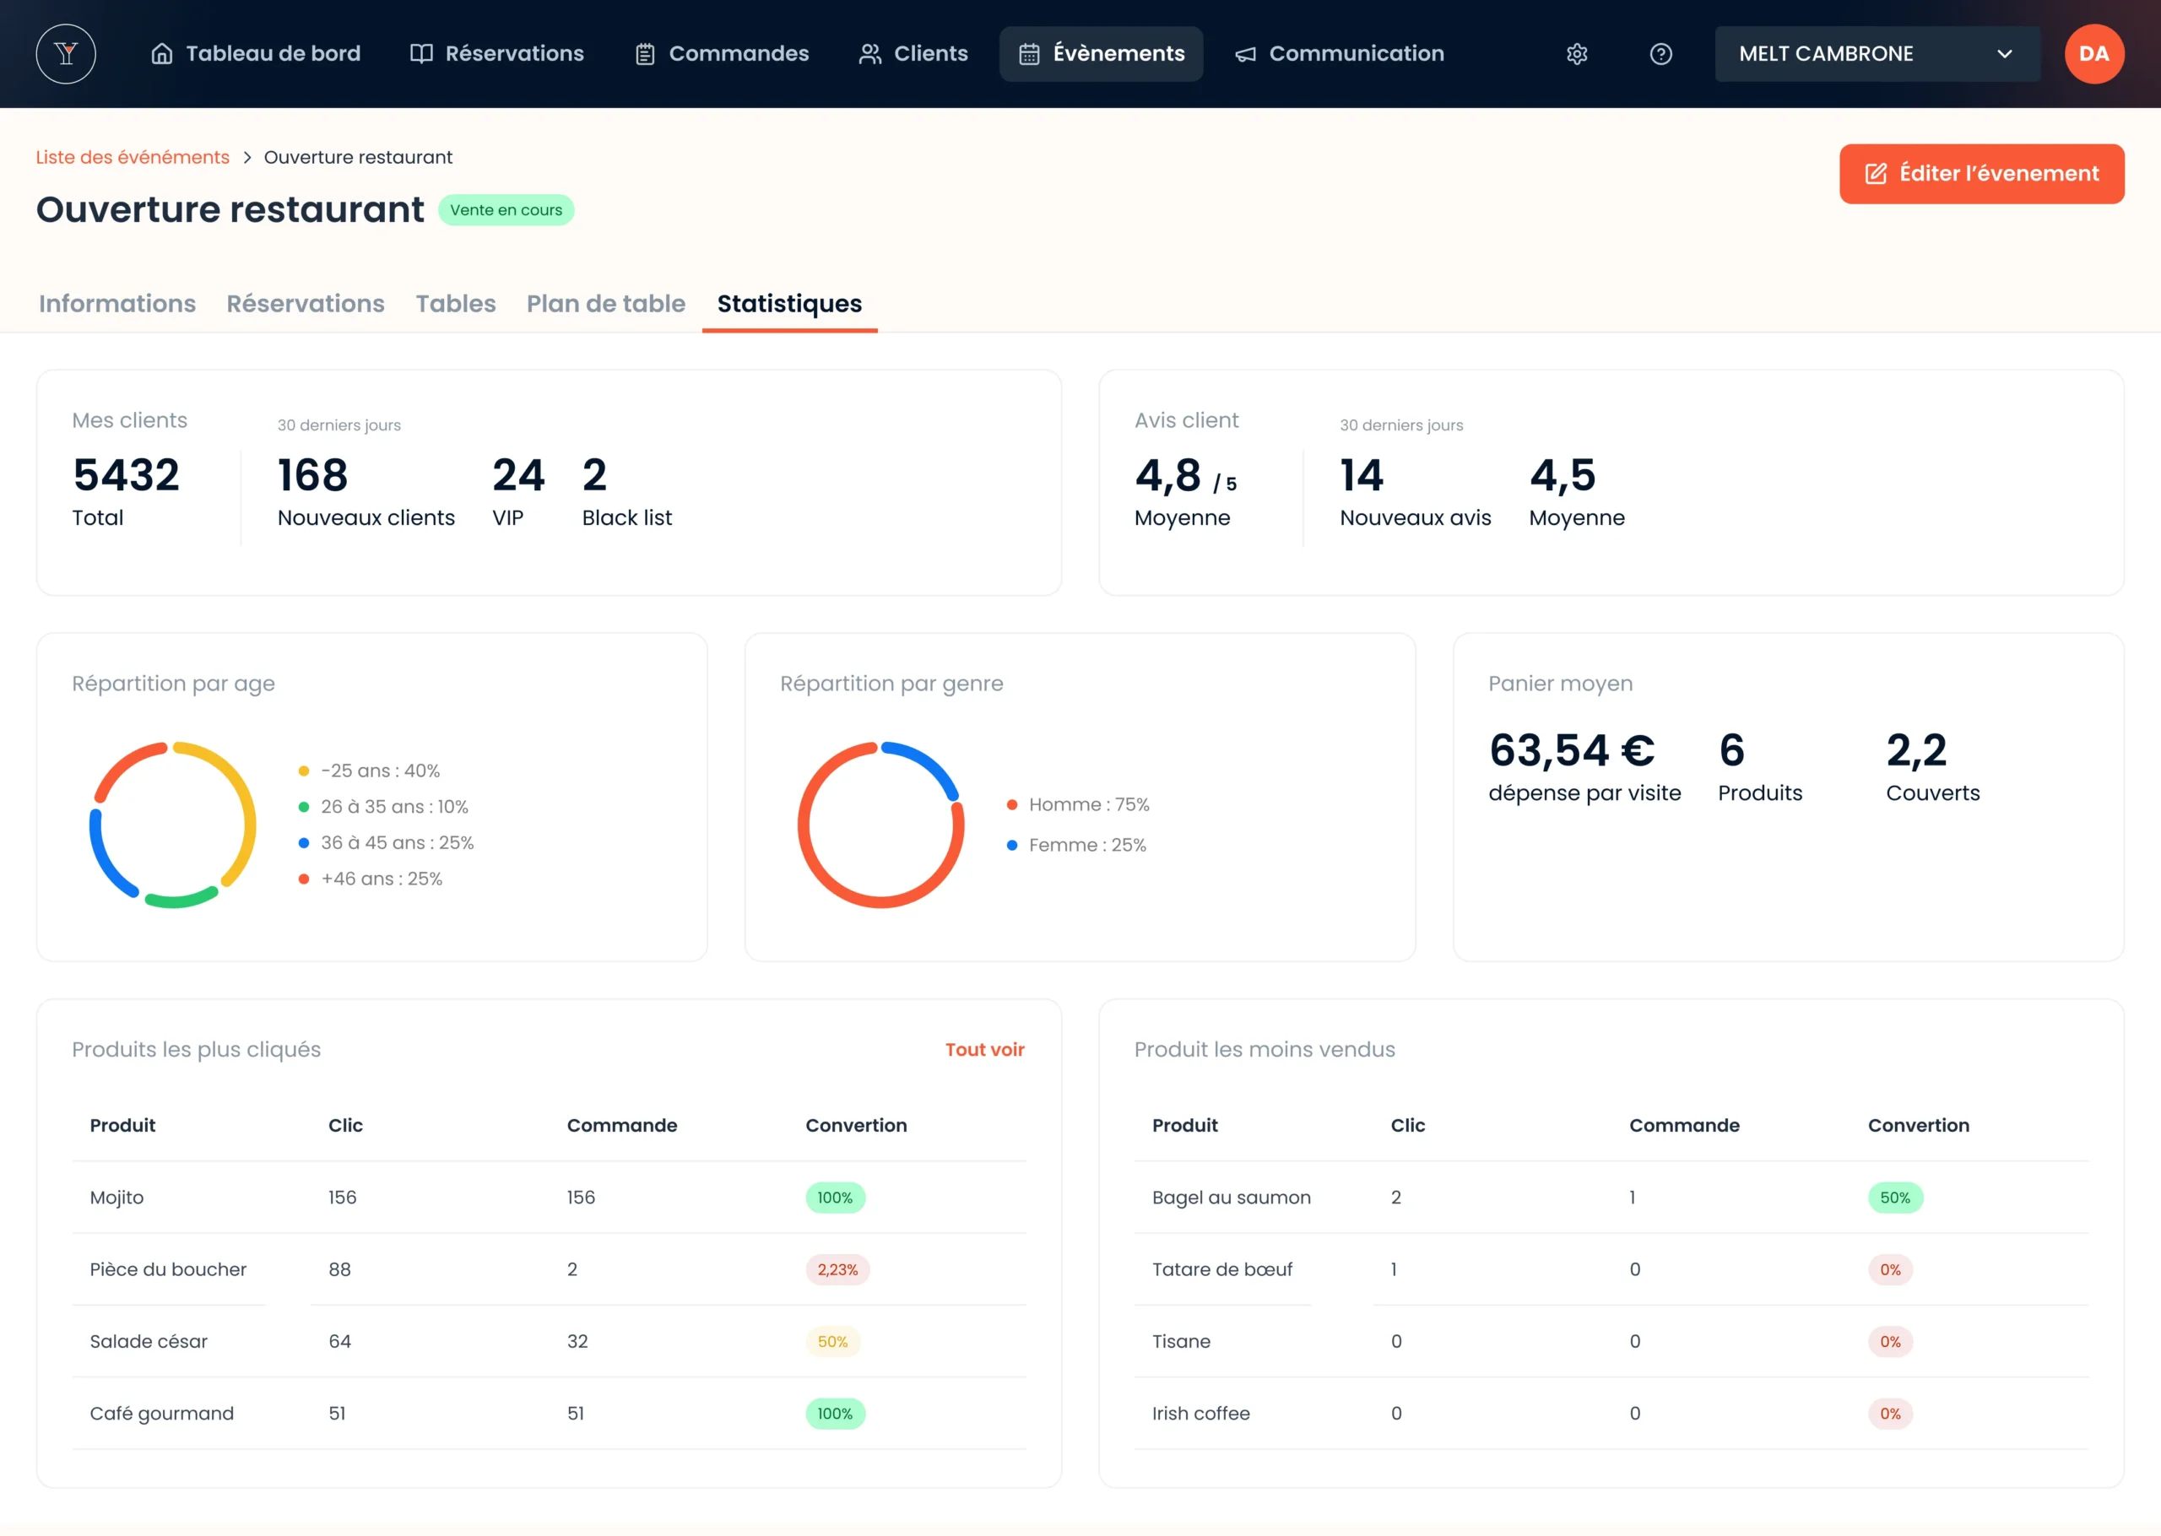Switch to the Informations tab
Image resolution: width=2161 pixels, height=1536 pixels.
coord(117,304)
